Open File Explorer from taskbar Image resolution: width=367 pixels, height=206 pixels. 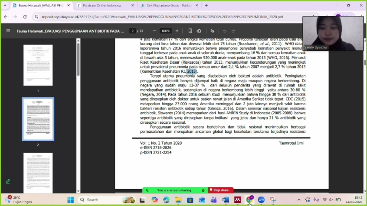pyautogui.click(x=178, y=200)
